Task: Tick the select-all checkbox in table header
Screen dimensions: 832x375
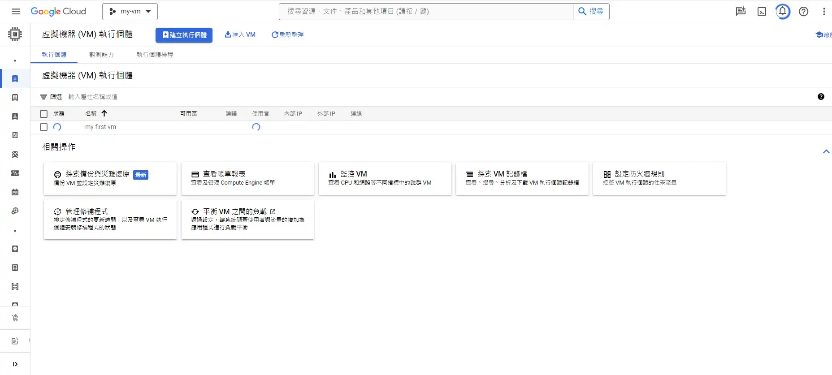Action: (43, 114)
